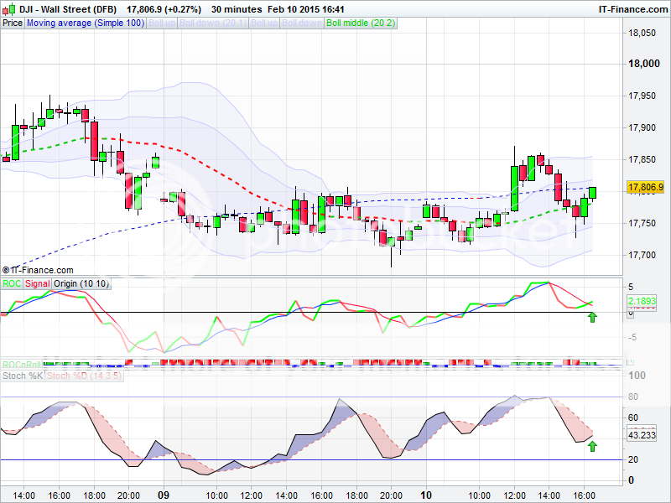671x503 pixels.
Task: Open Moving average (Simple 100) settings
Action: [x=85, y=23]
